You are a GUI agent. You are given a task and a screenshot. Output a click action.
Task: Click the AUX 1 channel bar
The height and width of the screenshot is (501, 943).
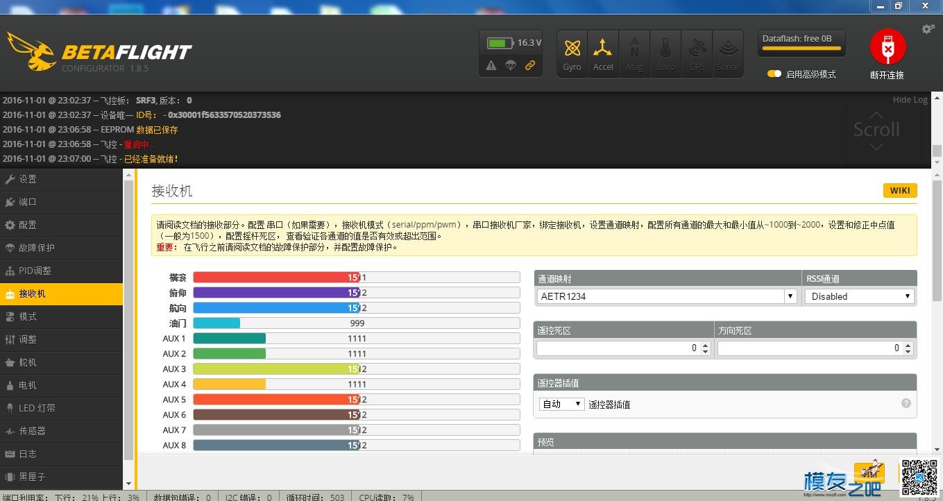(357, 339)
